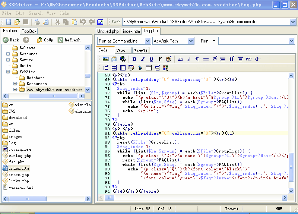Apply underline with the U icon

151,59
